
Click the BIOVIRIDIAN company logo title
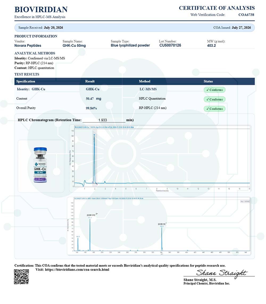click(x=41, y=10)
